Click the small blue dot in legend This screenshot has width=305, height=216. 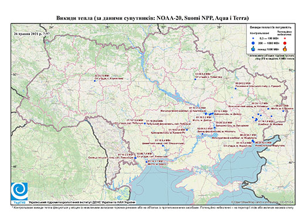[x=253, y=39]
